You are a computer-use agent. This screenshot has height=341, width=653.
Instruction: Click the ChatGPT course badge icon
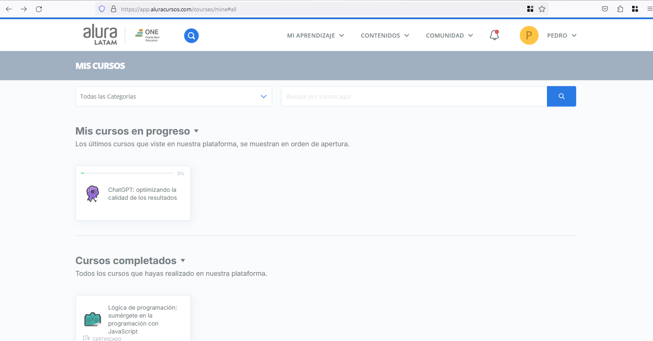coord(92,193)
